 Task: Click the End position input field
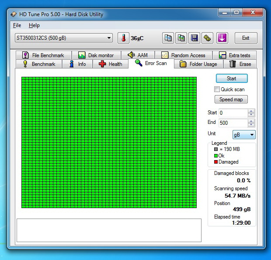coord(233,123)
